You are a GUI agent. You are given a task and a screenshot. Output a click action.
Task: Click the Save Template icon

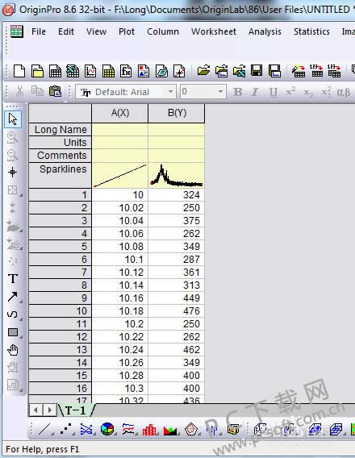(x=274, y=71)
